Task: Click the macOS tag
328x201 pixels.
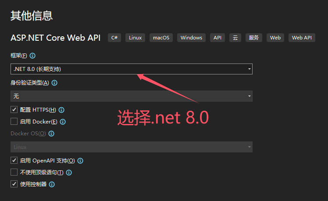Action: [161, 38]
